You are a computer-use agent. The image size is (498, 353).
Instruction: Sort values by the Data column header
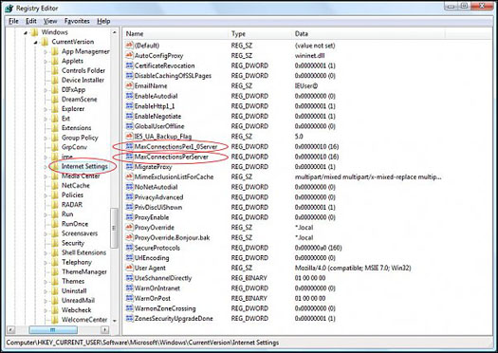point(368,33)
